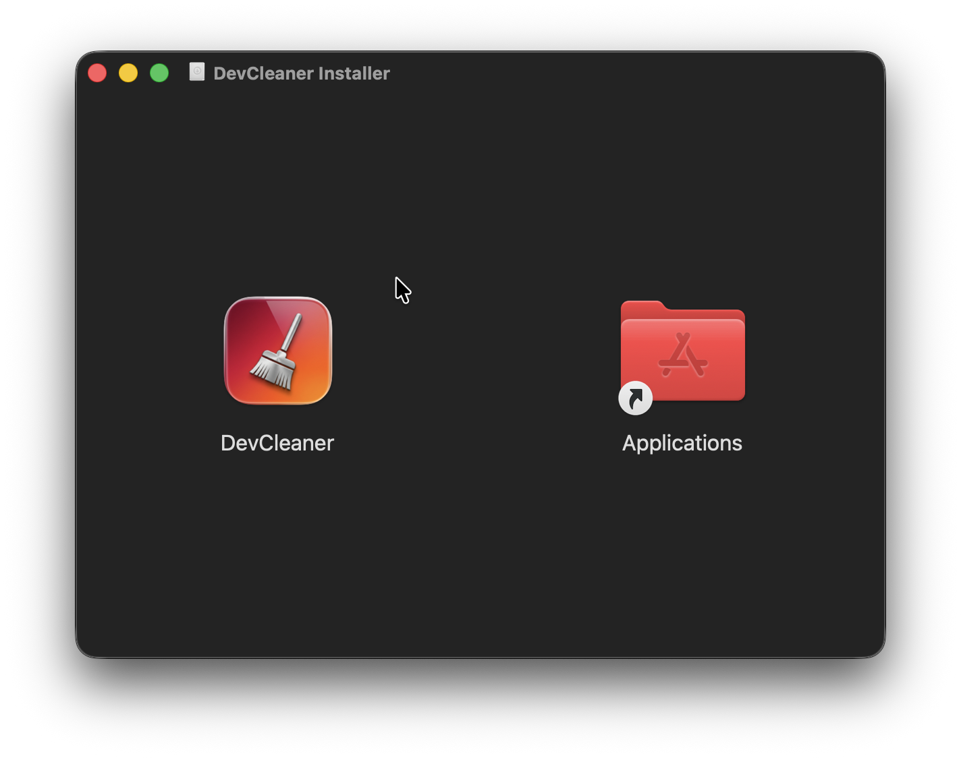Click the DevCleaner Installer window title

coord(302,73)
